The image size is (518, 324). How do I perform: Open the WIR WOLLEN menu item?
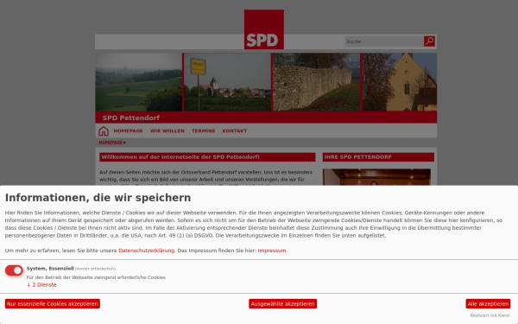coord(167,131)
